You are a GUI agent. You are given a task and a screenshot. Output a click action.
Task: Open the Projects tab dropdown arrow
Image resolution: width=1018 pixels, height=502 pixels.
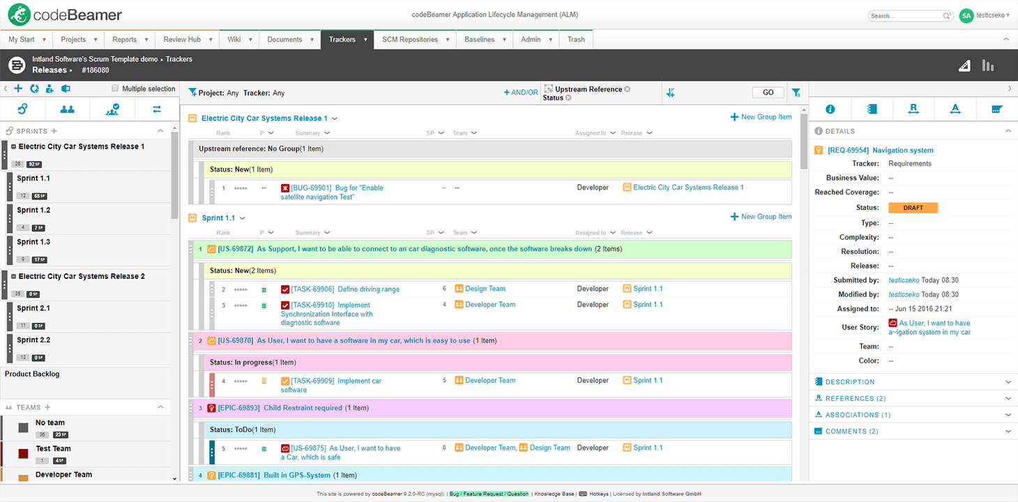tap(96, 40)
